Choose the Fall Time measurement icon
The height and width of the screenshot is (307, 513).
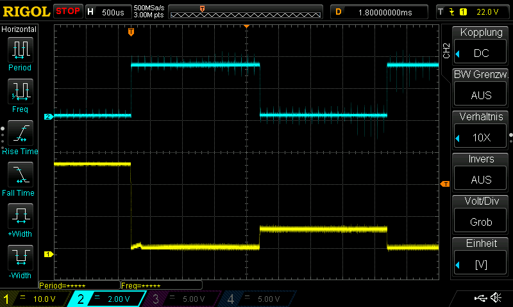(x=19, y=175)
